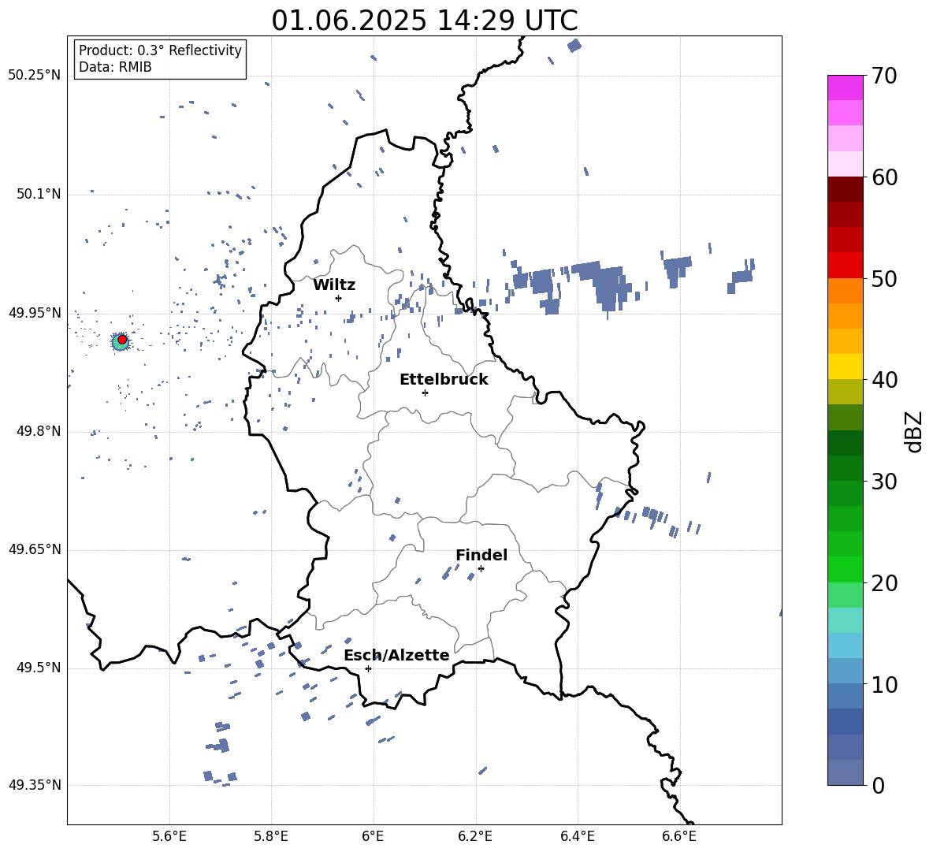Click the colorbar tick label 50
This screenshot has height=852, width=933.
coord(884,279)
